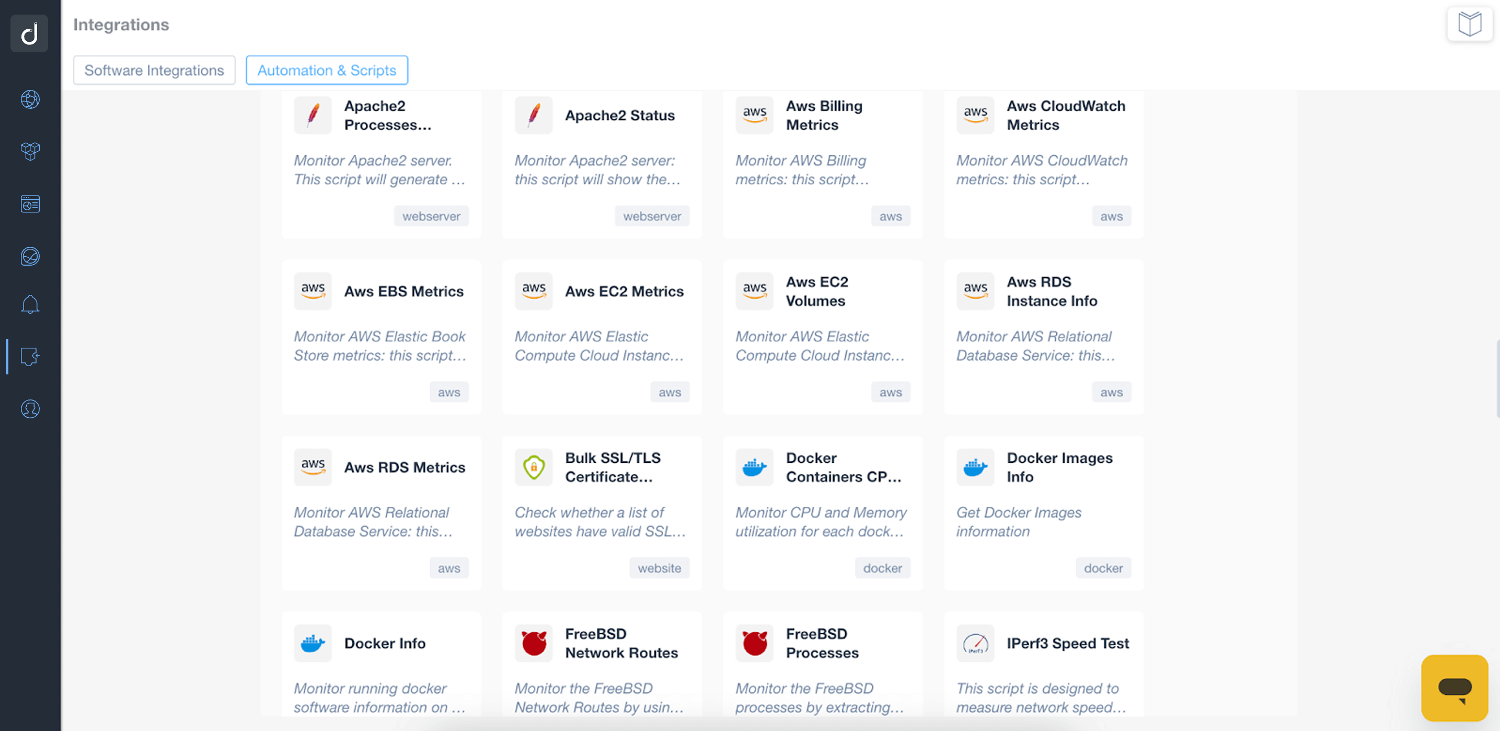Screen dimensions: 1500x731
Task: Open the globe network sidebar icon
Action: (x=30, y=99)
